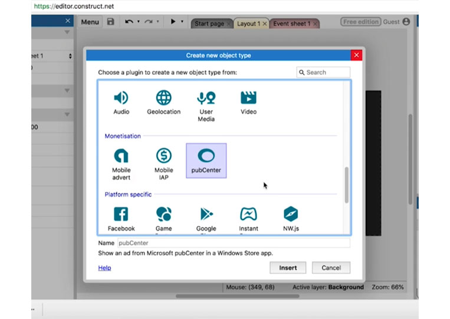450x319 pixels.
Task: Close the Start page tab
Action: pos(228,24)
